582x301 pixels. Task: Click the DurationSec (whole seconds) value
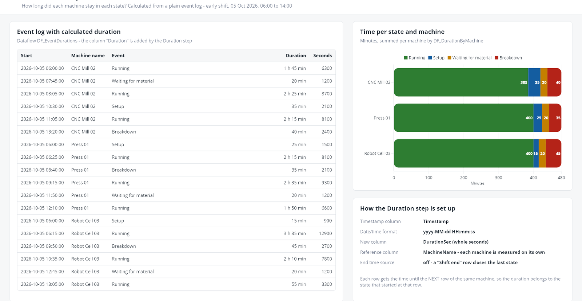[x=456, y=242]
